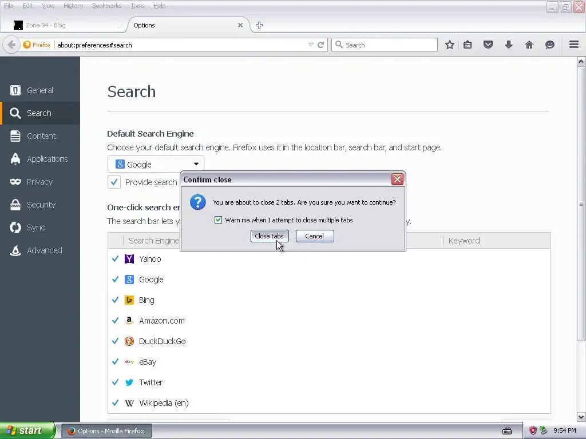Toggle Warn me when closing multiple tabs
586x439 pixels.
[x=218, y=220]
